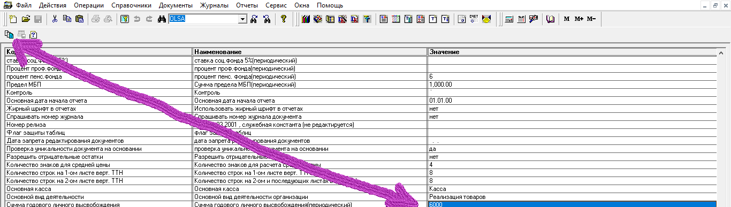Click the icon with key and question mark
This screenshot has height=207, width=731.
pos(124,19)
